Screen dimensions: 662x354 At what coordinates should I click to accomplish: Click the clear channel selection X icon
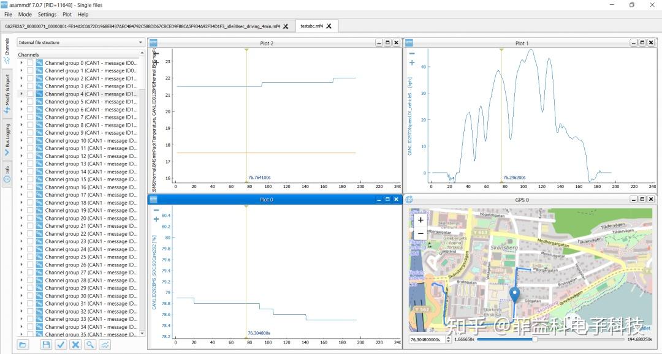point(75,345)
